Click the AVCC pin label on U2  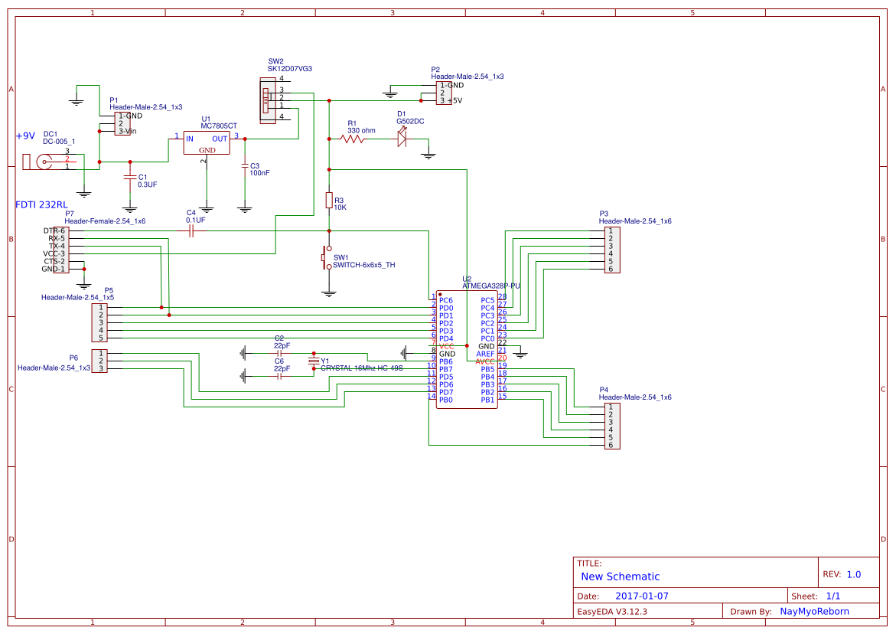[485, 362]
